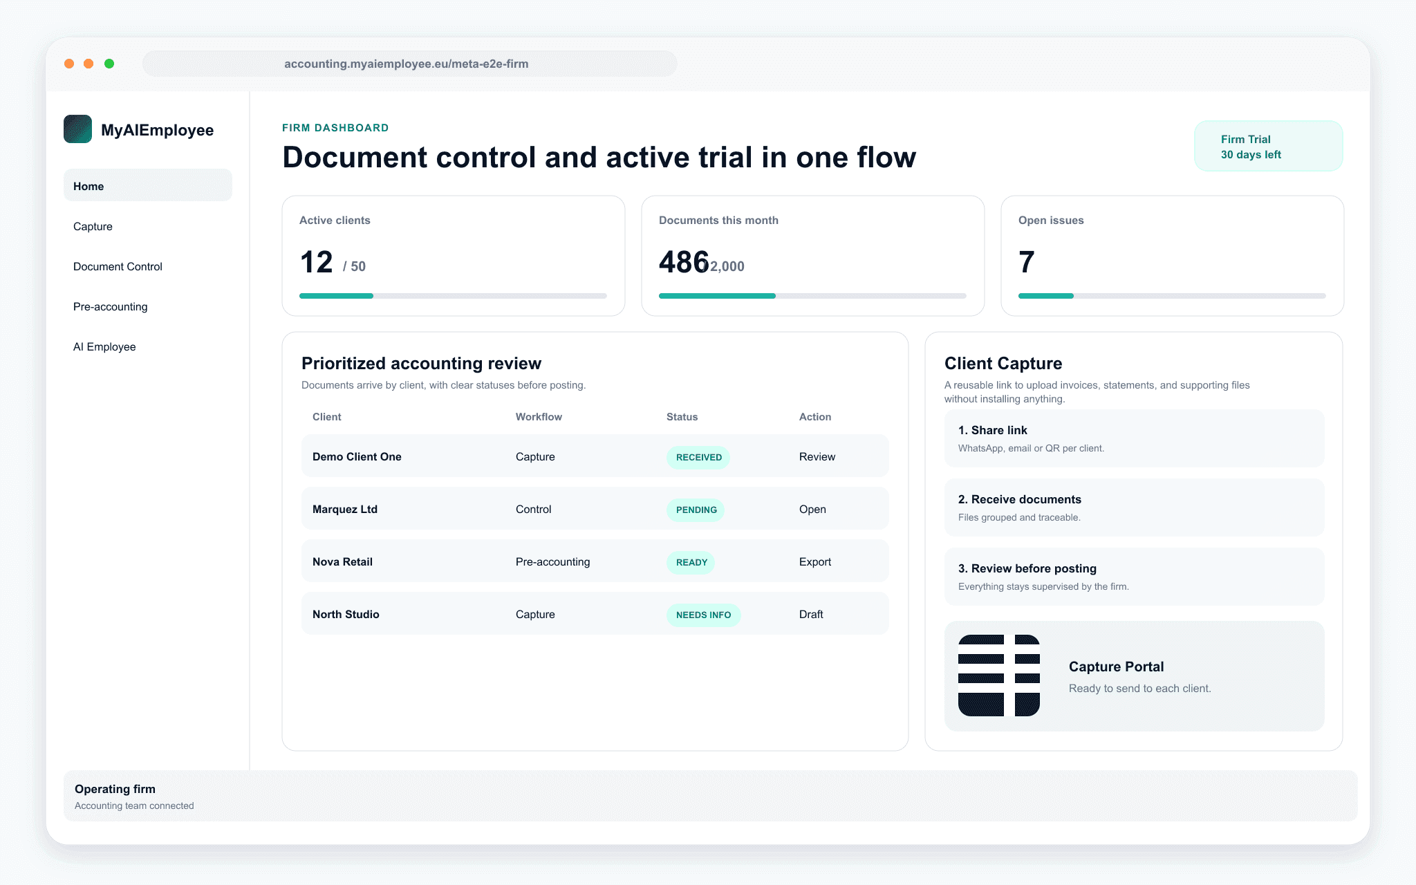Open the 1. Share link step card
Screen dimensions: 1416x885
tap(1134, 438)
